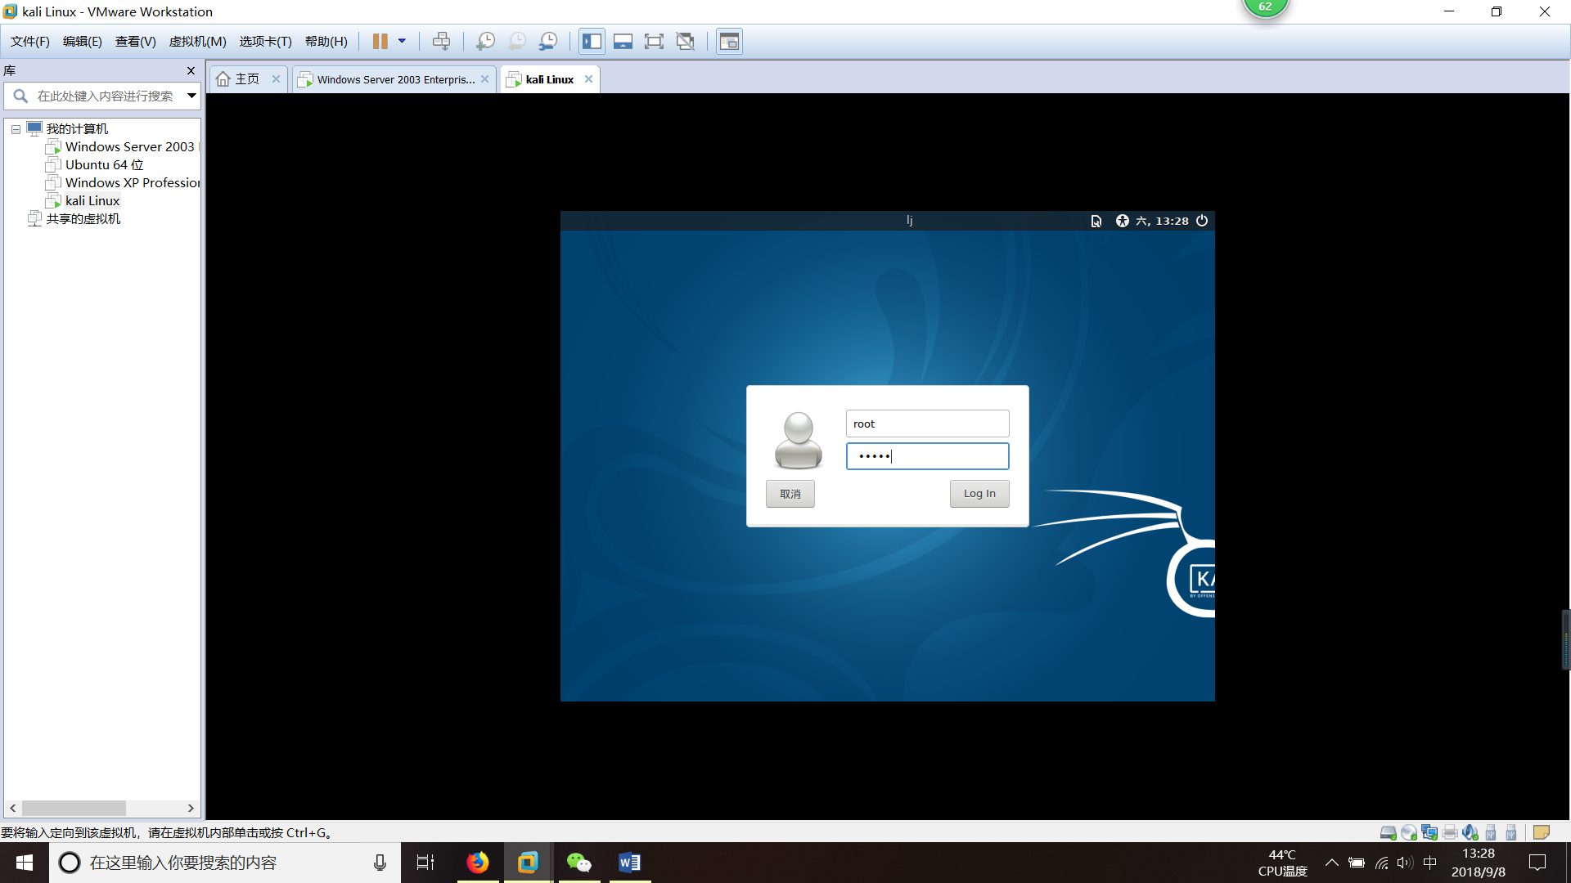Take a snapshot of this virtual machine
The image size is (1571, 883).
[485, 41]
